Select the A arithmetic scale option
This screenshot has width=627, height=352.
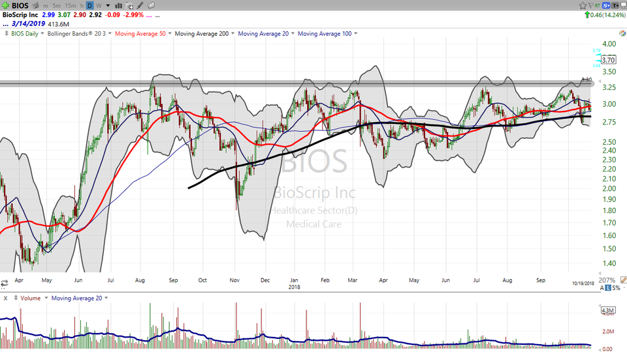tap(602, 287)
